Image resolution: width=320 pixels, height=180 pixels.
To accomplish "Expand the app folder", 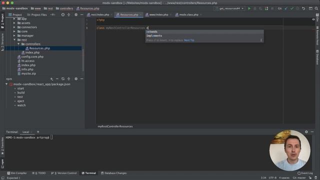I will coord(14,19).
